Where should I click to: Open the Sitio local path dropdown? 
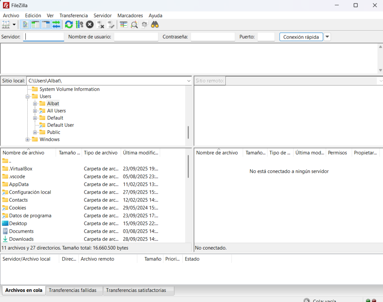click(x=189, y=81)
